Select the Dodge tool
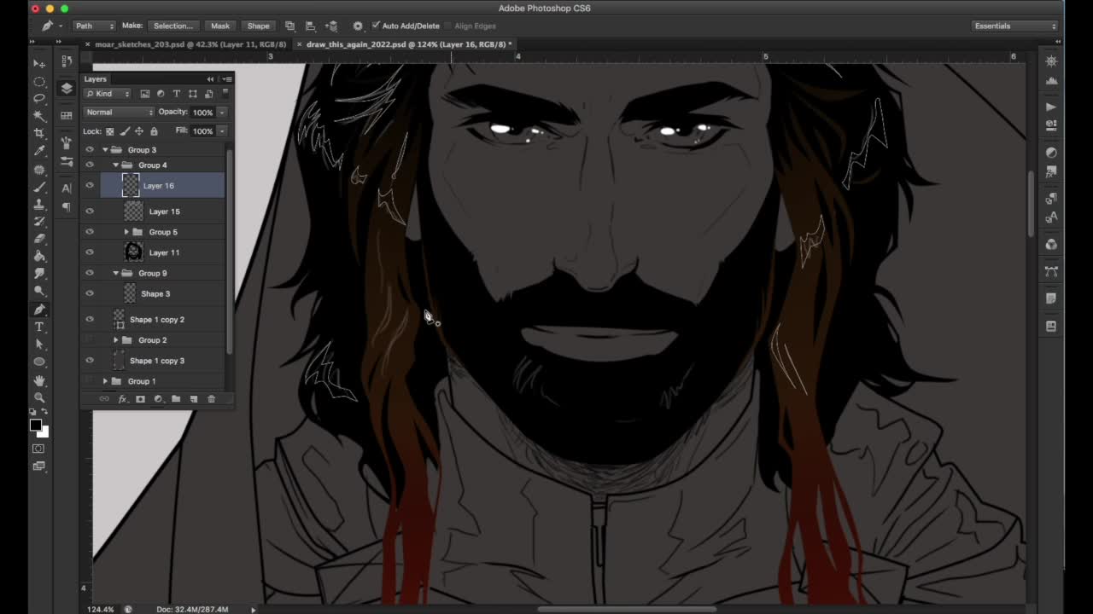Viewport: 1093px width, 614px height. (39, 292)
